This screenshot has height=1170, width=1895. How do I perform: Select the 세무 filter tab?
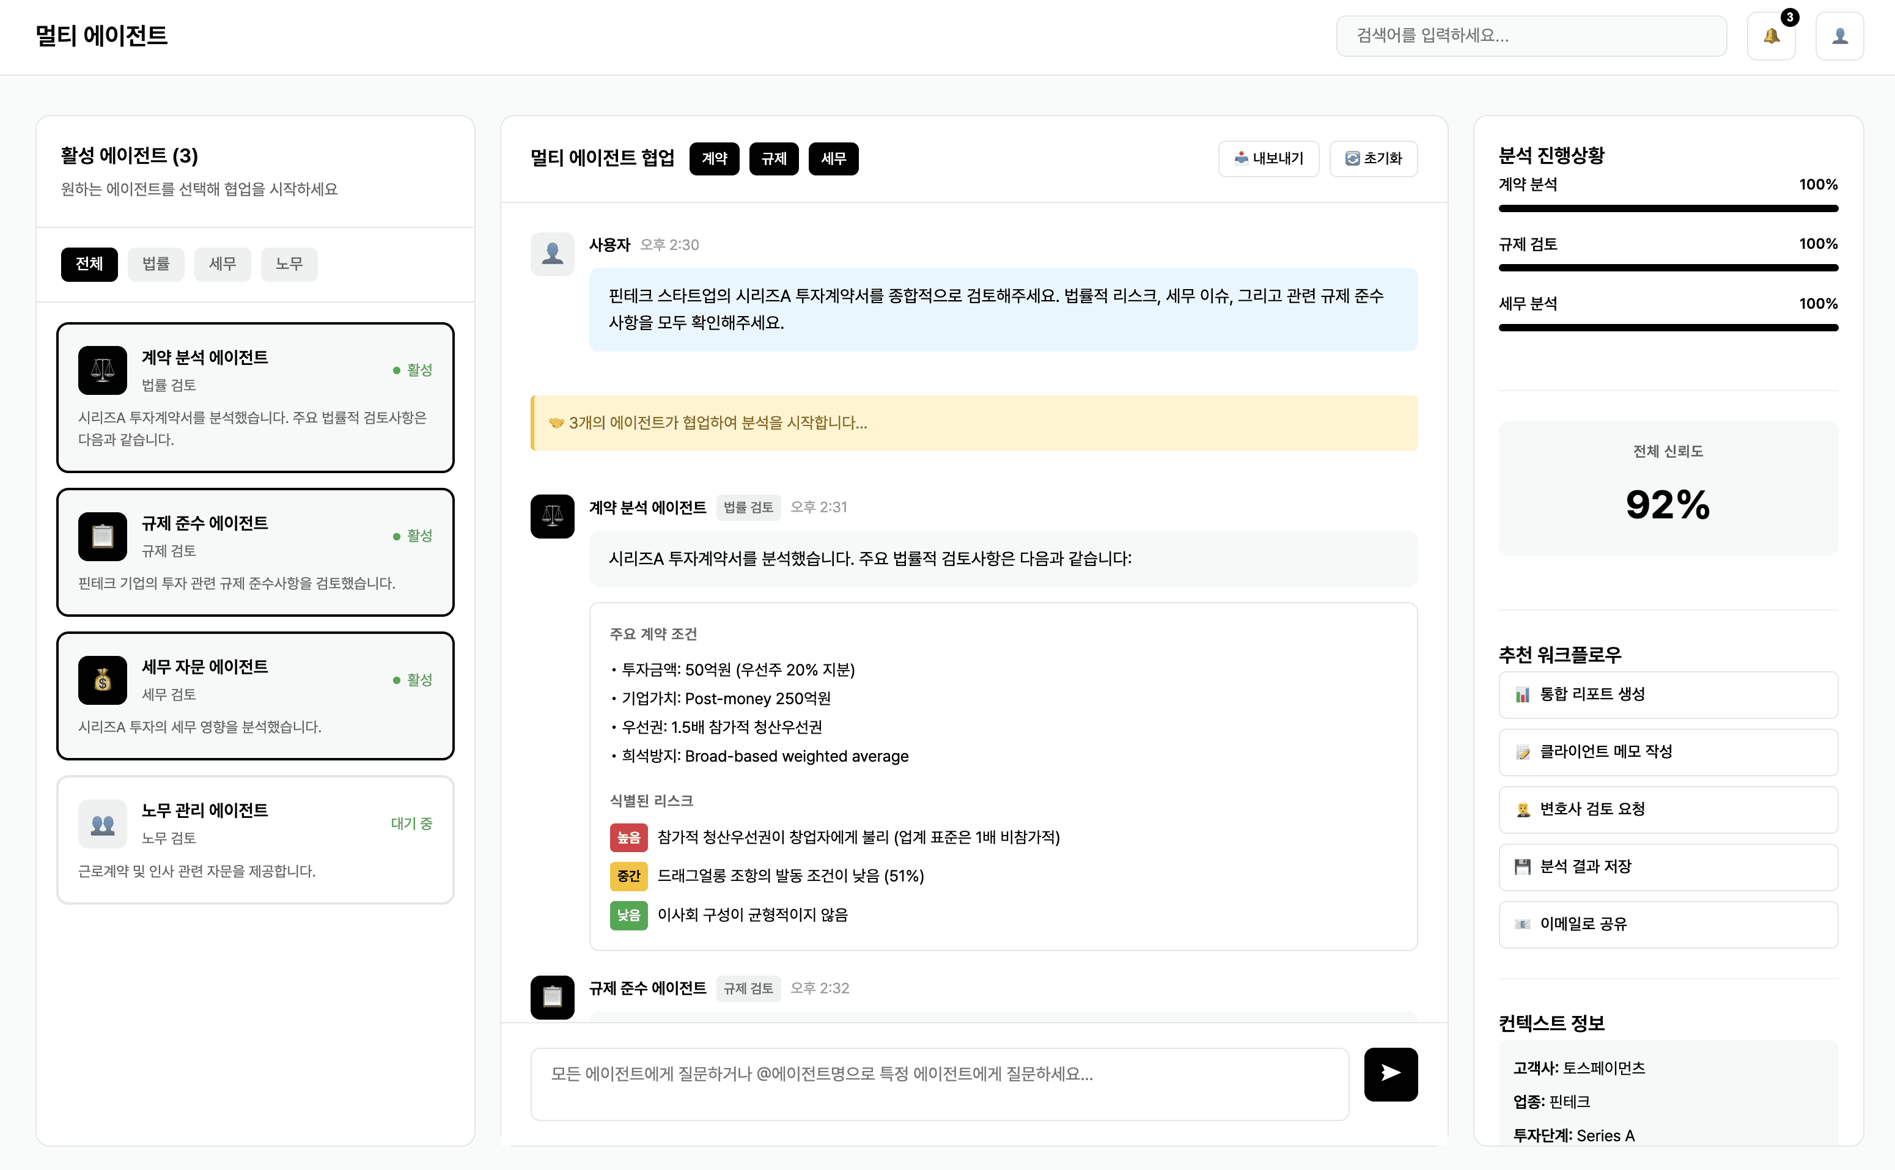pyautogui.click(x=222, y=264)
